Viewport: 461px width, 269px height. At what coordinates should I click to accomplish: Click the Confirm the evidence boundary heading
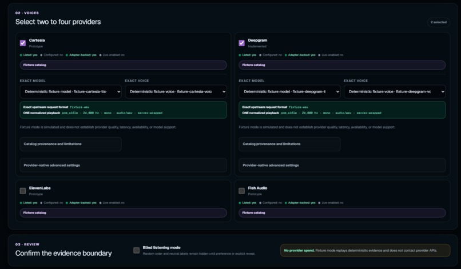click(63, 253)
